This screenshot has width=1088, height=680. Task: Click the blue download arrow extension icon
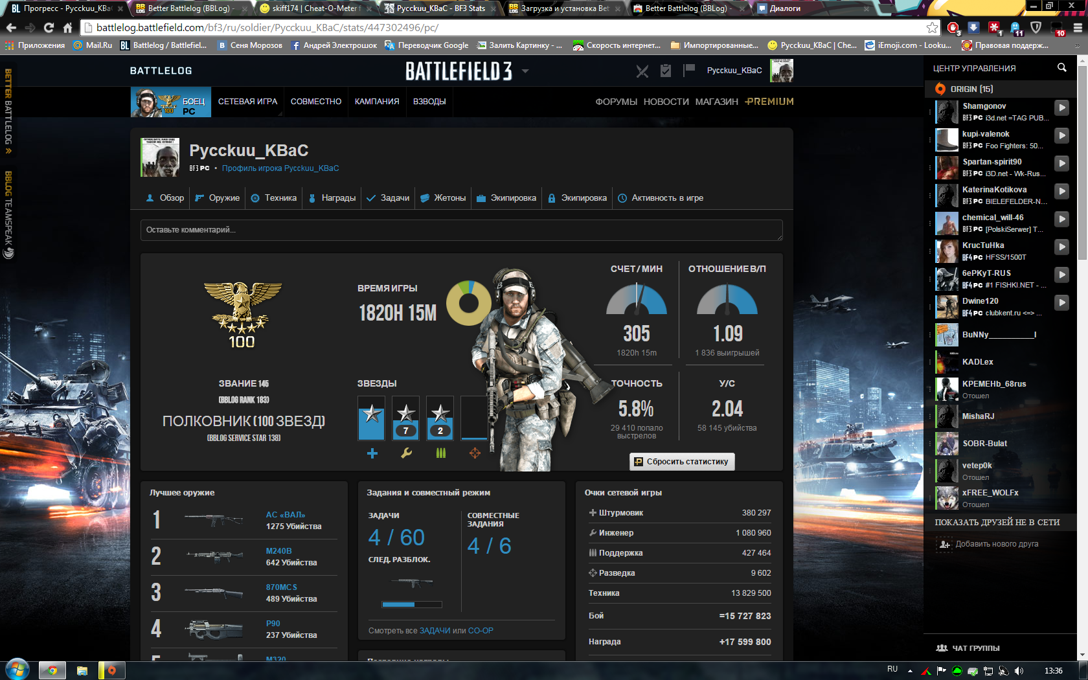[x=973, y=27]
